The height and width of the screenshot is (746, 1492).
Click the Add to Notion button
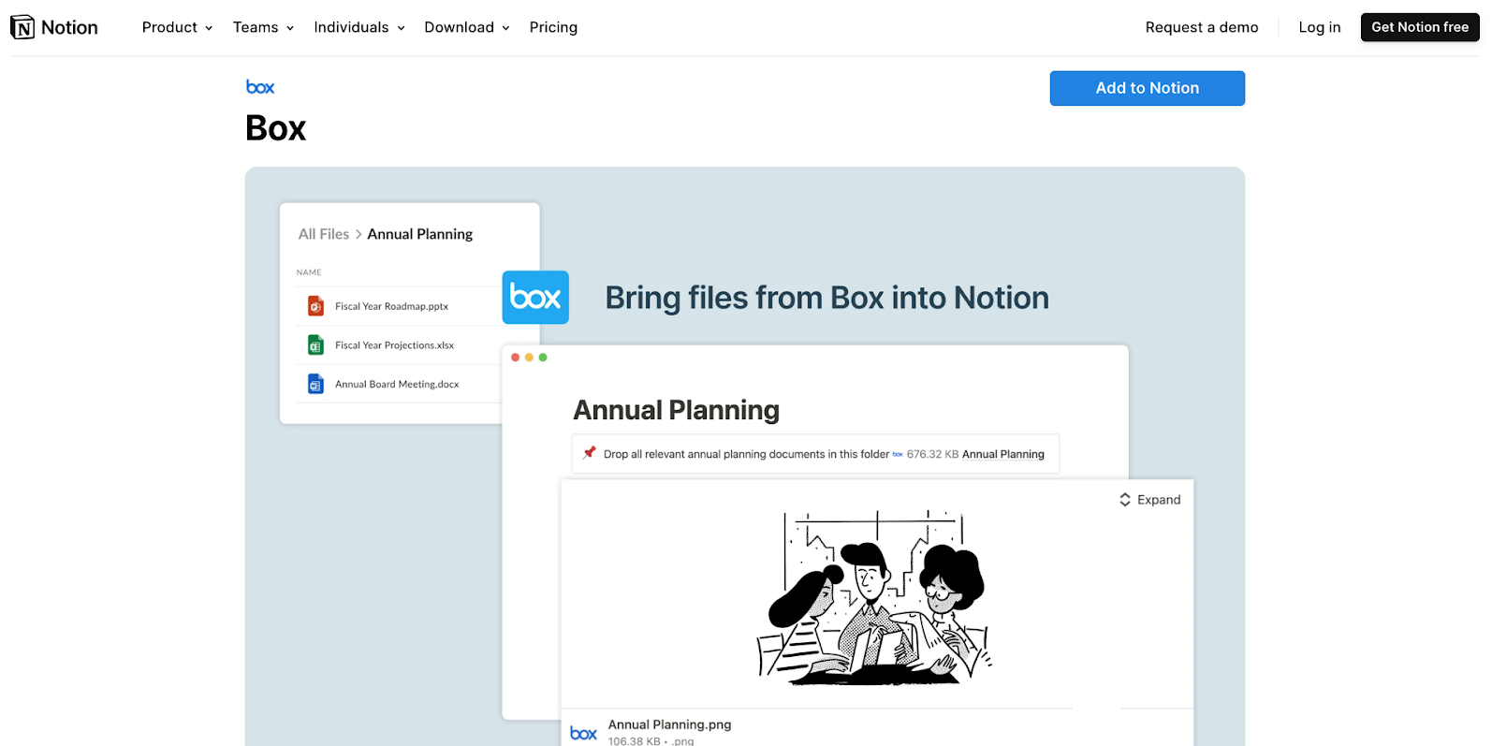point(1147,88)
